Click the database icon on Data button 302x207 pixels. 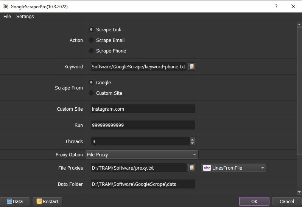point(9,201)
